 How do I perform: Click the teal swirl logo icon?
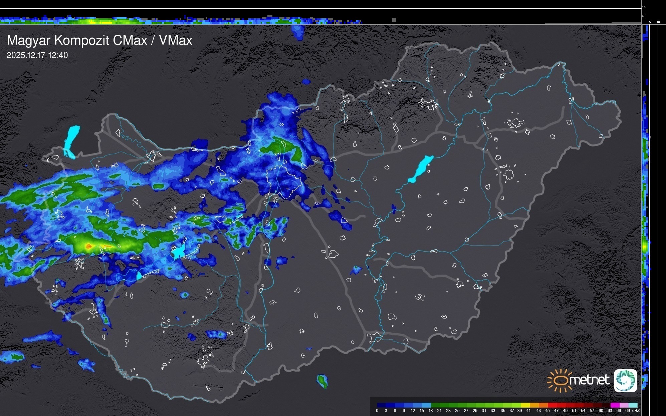click(625, 380)
